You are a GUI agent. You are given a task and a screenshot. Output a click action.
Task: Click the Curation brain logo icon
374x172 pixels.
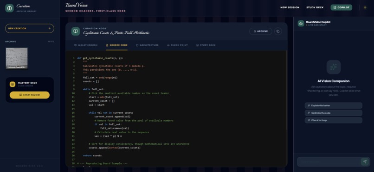click(9, 8)
